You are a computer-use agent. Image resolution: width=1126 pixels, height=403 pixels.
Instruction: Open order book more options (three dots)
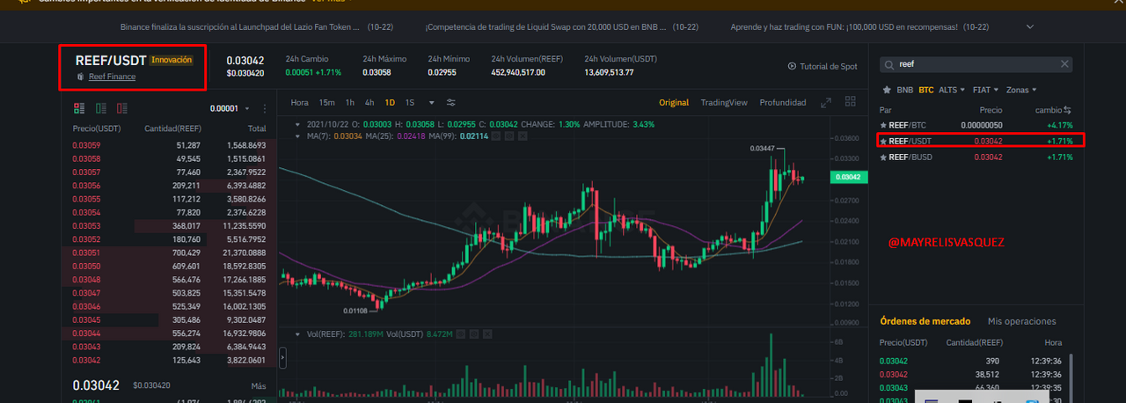point(263,109)
